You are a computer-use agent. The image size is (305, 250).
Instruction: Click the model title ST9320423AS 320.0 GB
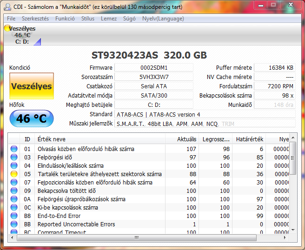coord(149,55)
